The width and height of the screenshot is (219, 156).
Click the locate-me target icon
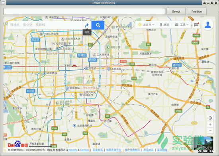[210, 118]
